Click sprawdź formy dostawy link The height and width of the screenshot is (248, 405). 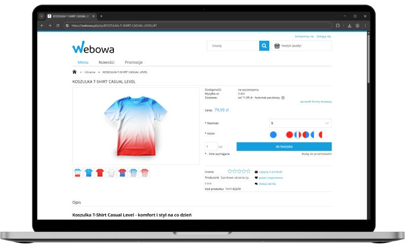point(316,102)
